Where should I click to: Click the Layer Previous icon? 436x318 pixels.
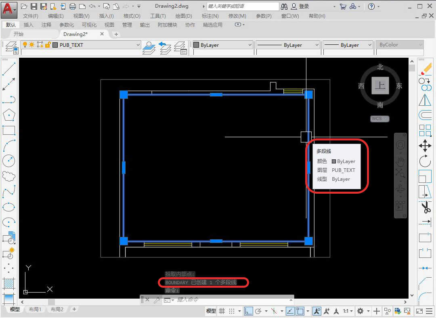coord(165,48)
